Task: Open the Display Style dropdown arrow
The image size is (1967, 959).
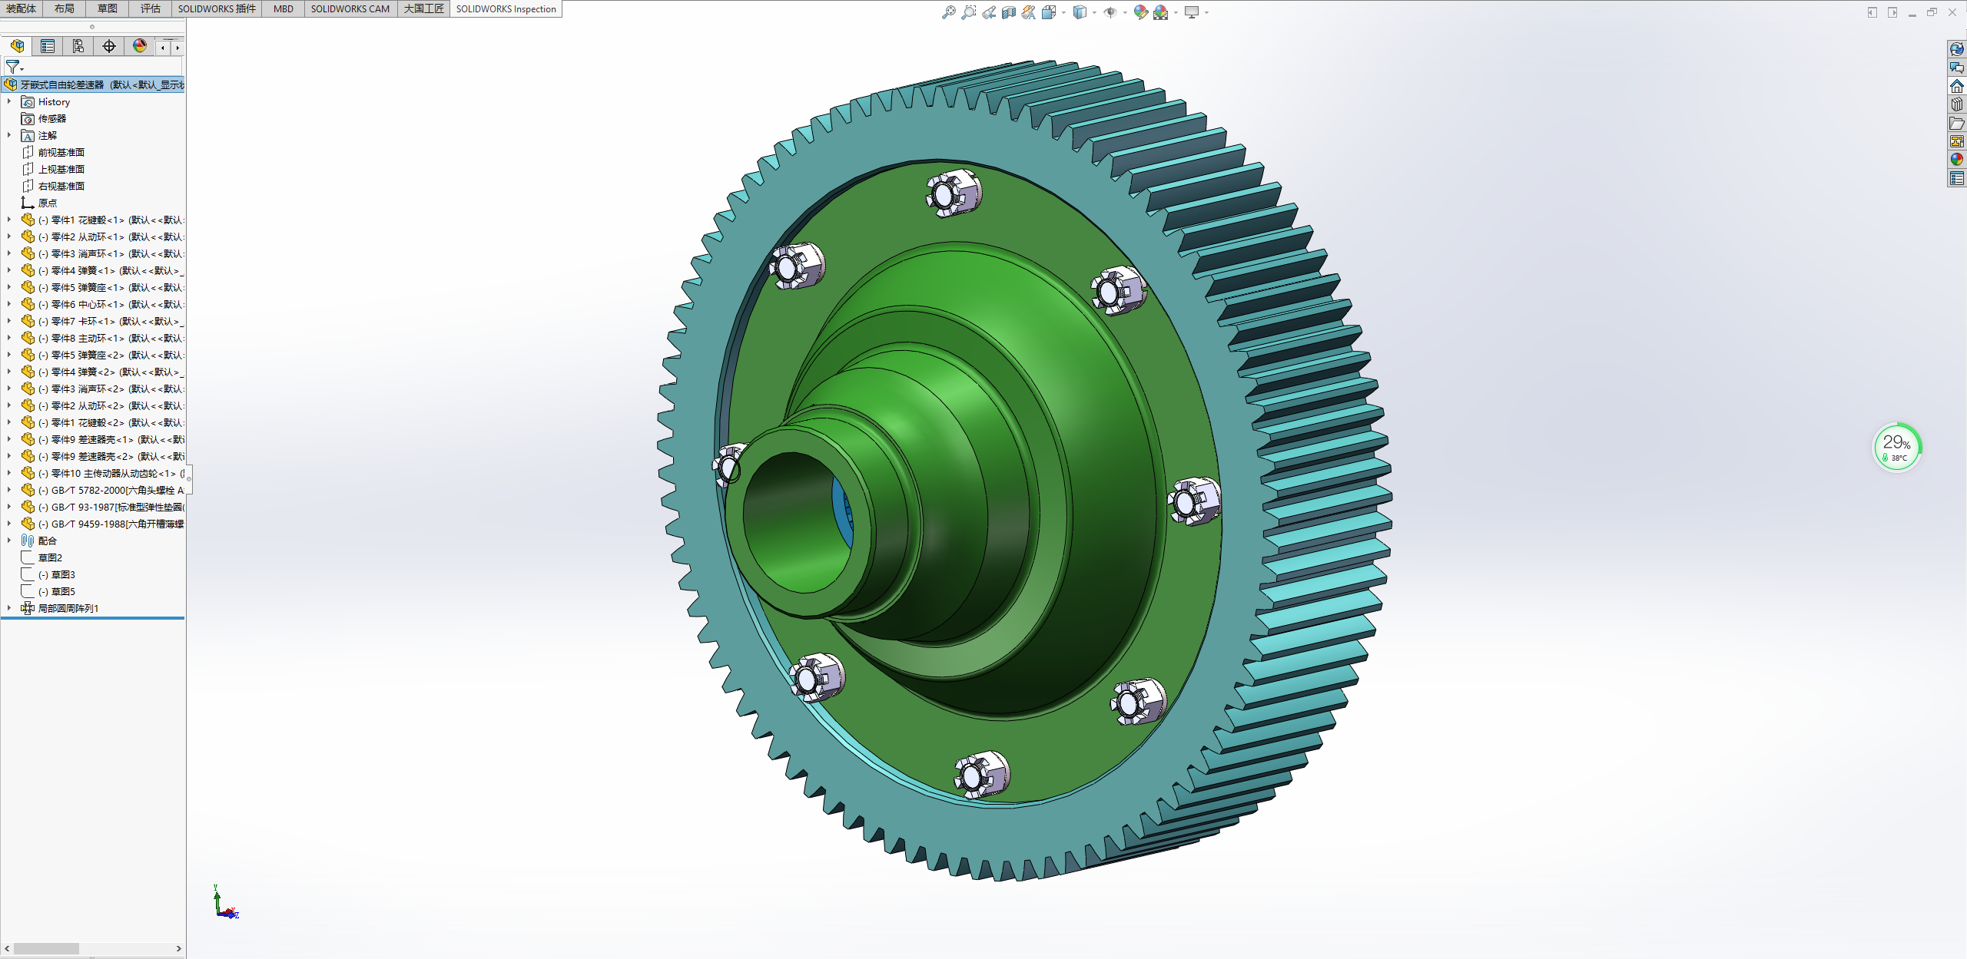Action: coord(1094,12)
